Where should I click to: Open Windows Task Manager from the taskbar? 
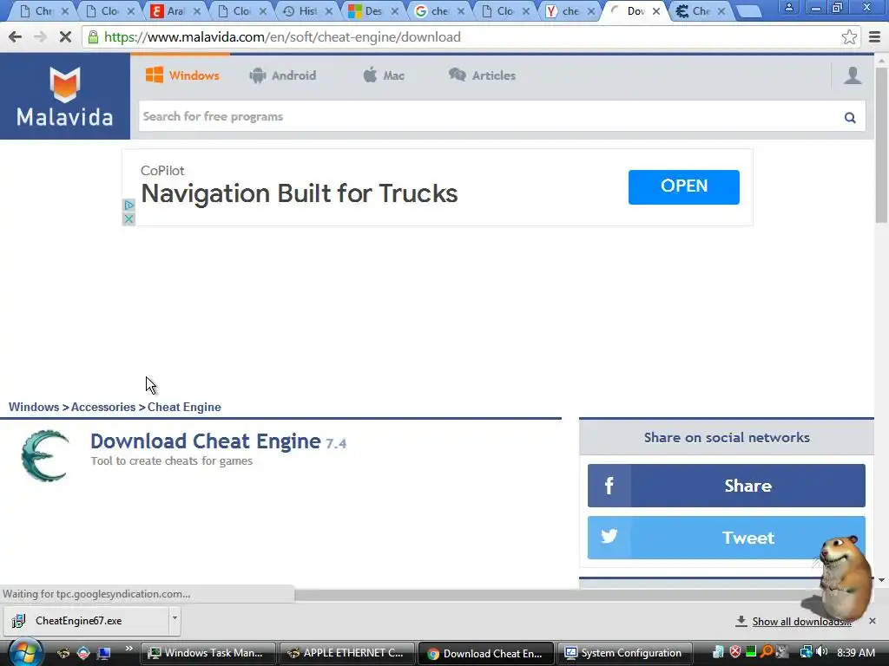point(207,653)
